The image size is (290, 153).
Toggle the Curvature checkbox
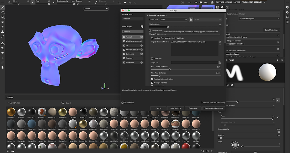point(124,54)
